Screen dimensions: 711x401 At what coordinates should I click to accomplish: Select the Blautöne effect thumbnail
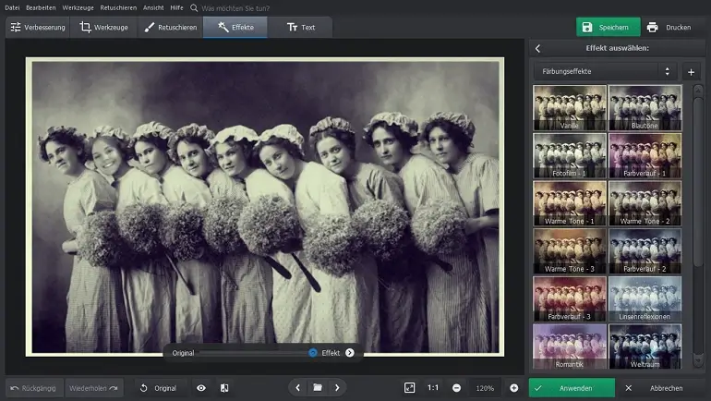tap(645, 108)
